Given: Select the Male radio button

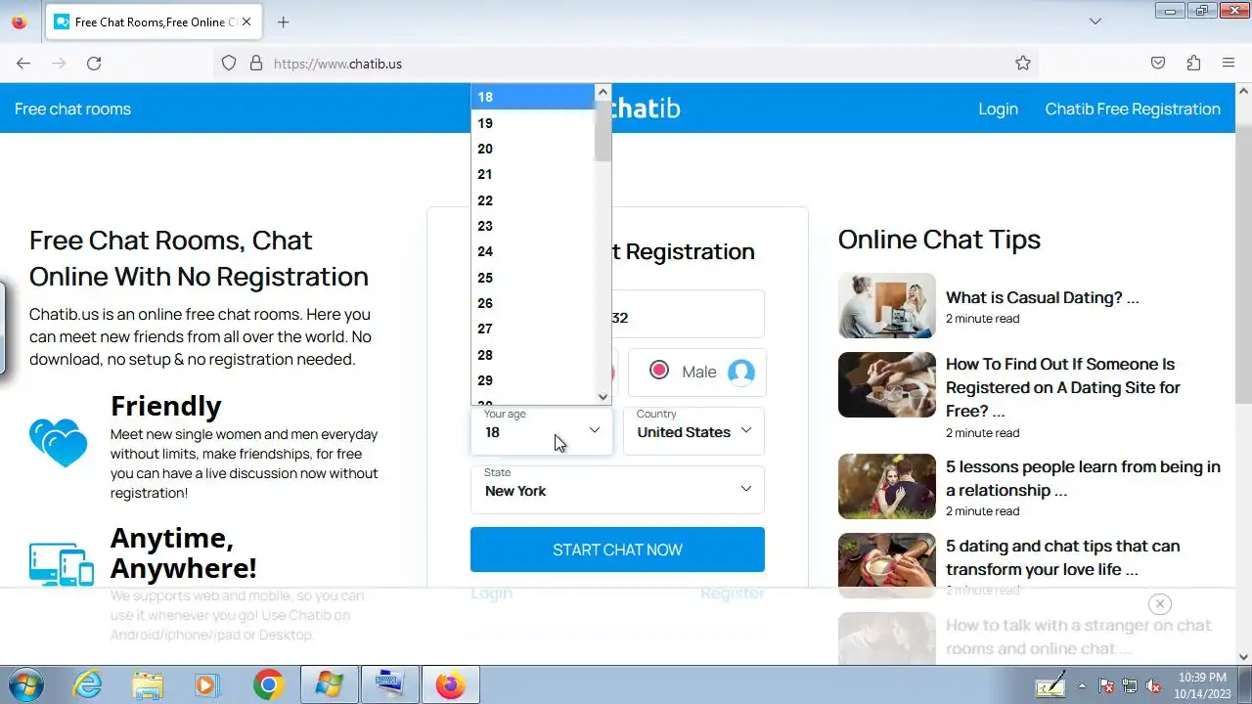Looking at the screenshot, I should [x=659, y=371].
